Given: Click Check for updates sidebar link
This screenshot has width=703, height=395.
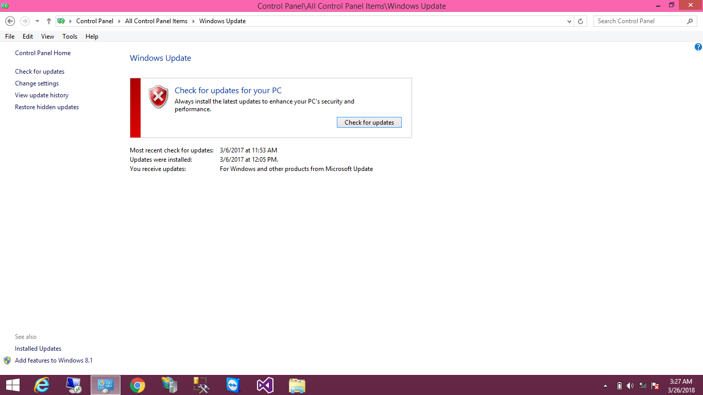Looking at the screenshot, I should tap(40, 72).
